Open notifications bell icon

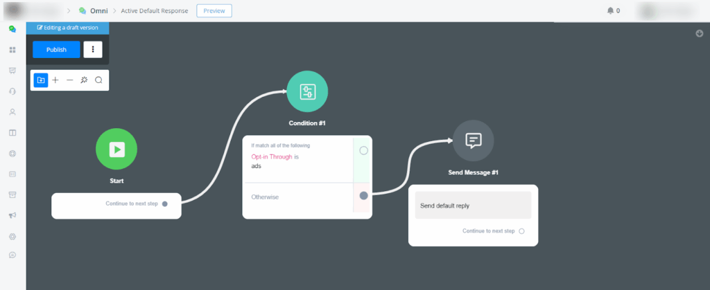(610, 10)
